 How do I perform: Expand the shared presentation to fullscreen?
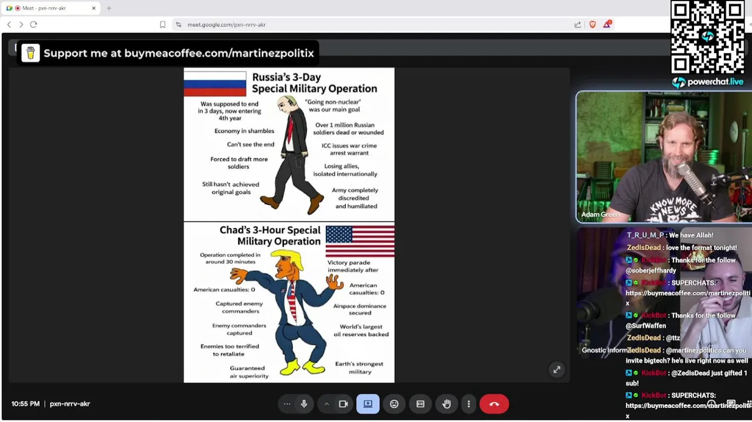[557, 369]
